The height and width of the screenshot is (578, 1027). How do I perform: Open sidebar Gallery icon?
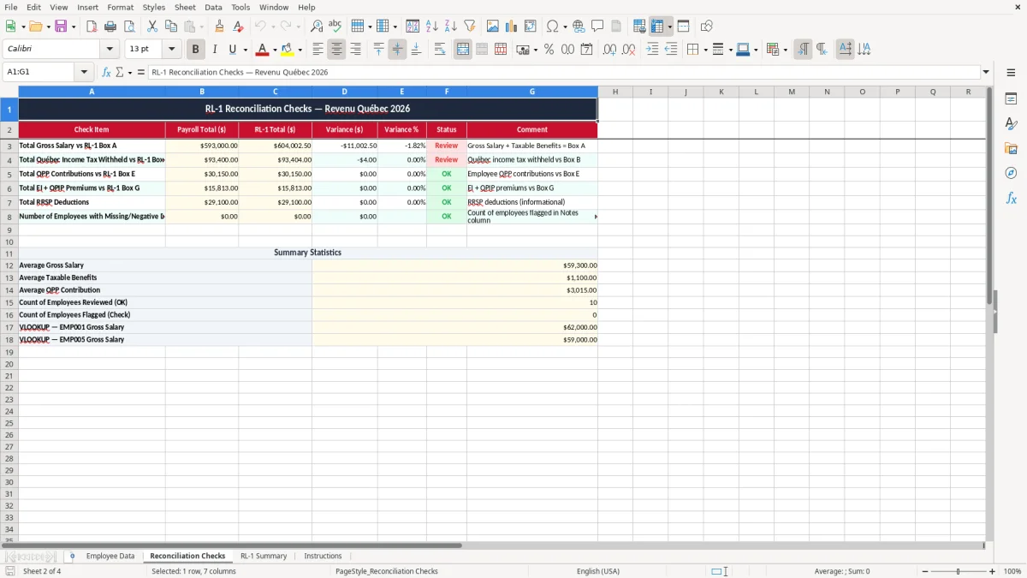tap(1011, 148)
